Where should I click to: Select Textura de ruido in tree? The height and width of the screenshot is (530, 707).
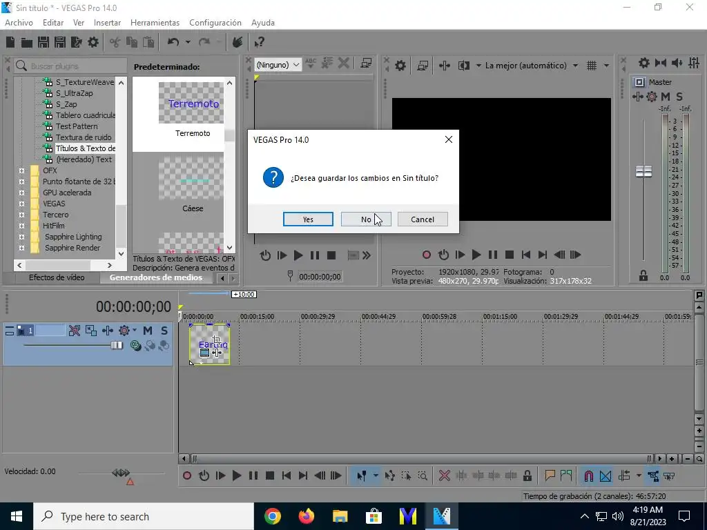point(84,137)
